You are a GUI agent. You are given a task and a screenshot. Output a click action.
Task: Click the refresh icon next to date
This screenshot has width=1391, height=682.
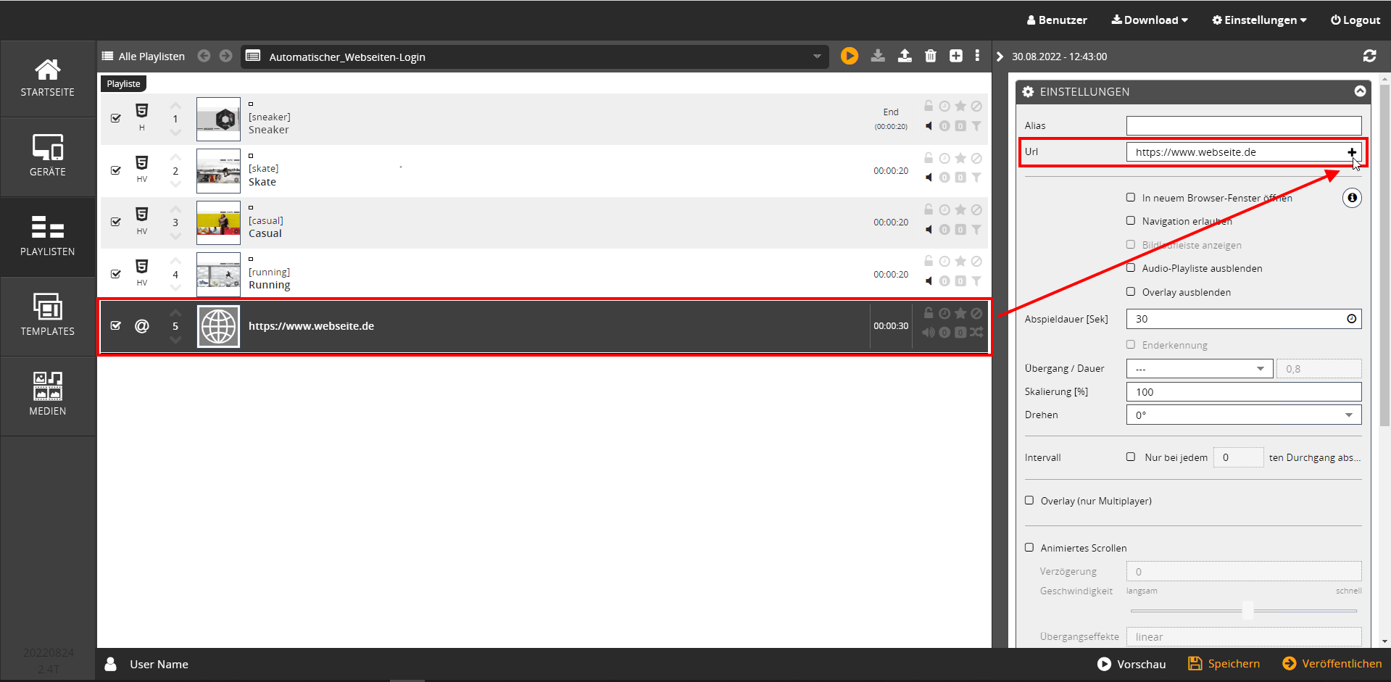[1369, 56]
